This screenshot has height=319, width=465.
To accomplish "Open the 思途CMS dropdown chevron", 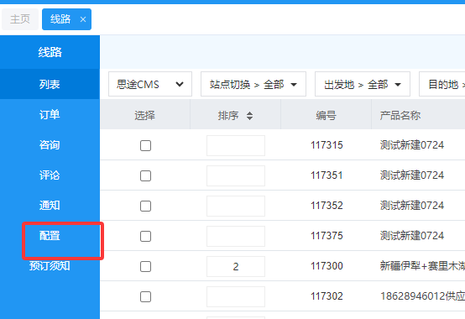I will 180,84.
